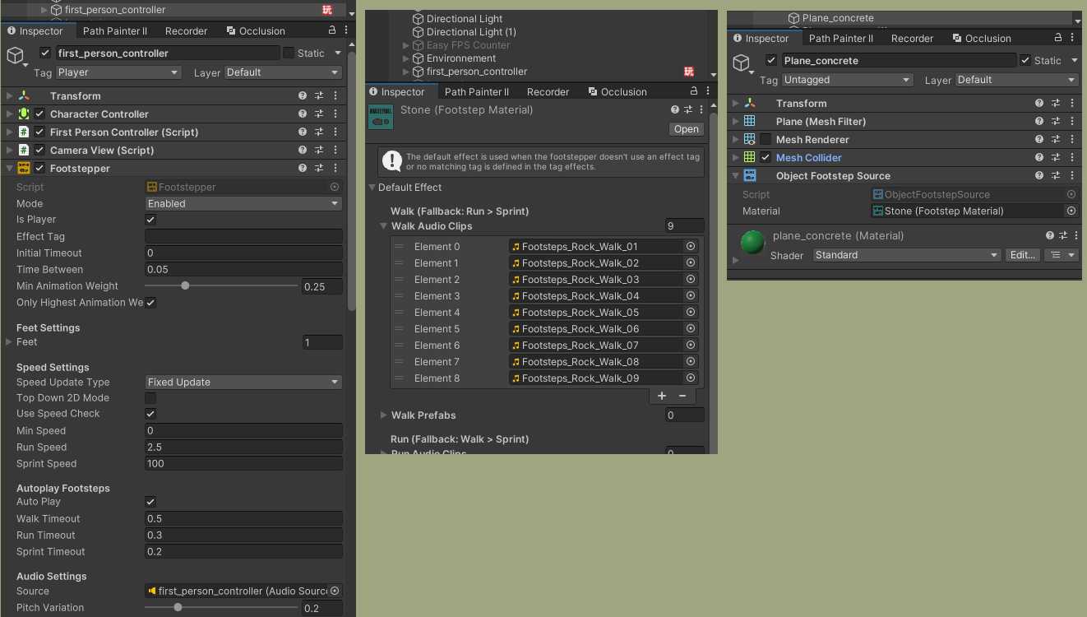Click the lock icon in middle Inspector panel
The image size is (1087, 617).
coord(694,91)
